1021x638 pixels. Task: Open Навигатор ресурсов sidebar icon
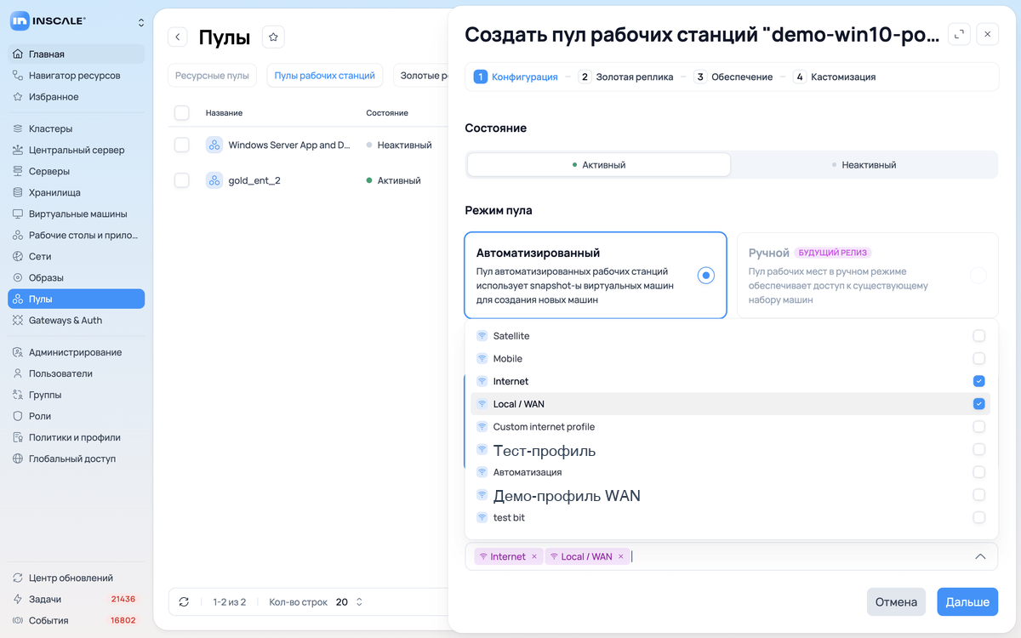click(18, 76)
